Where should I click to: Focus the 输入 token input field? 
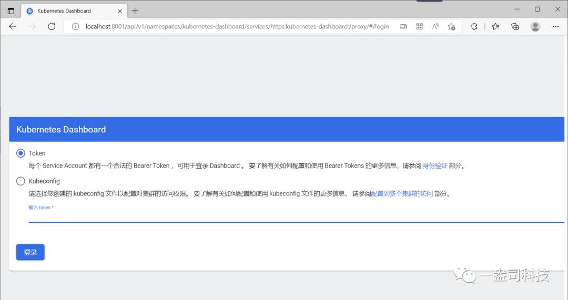(x=296, y=216)
